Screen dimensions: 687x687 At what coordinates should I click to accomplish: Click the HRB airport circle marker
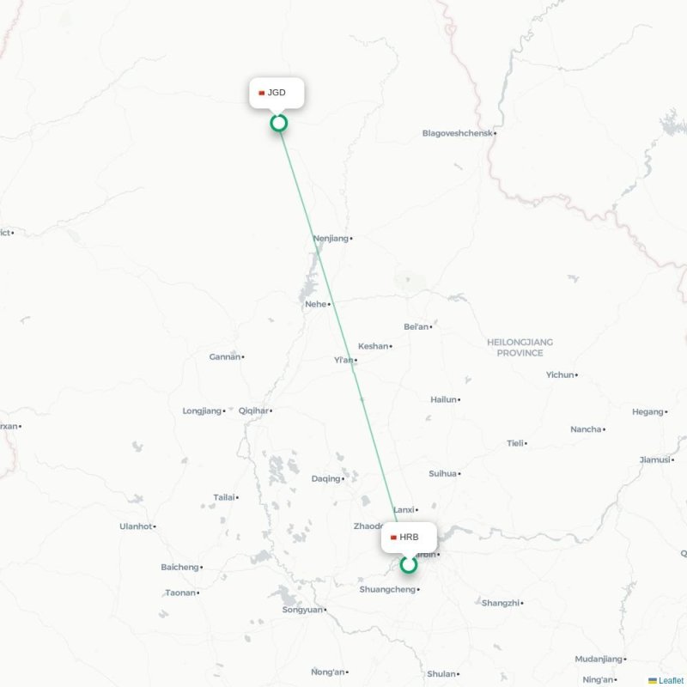409,565
